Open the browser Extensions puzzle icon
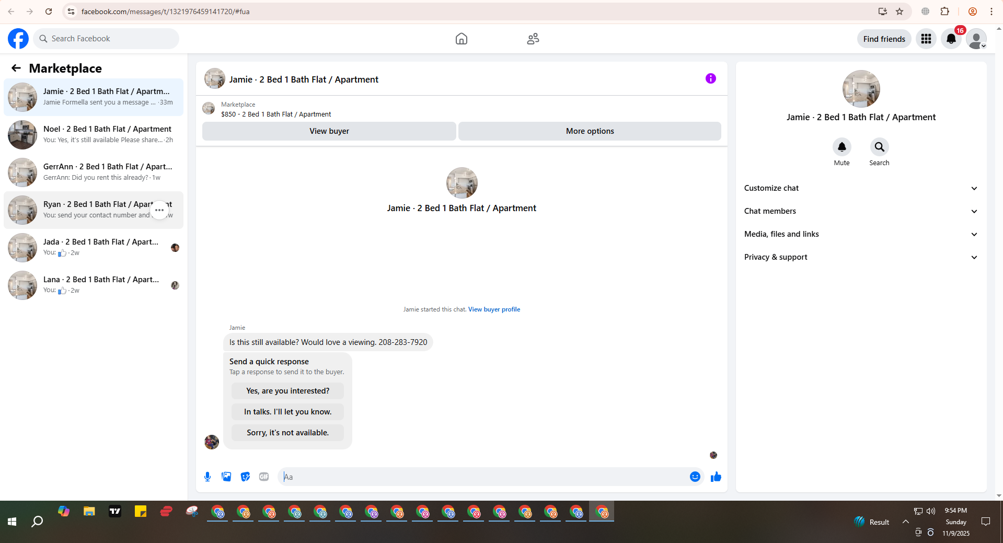Screen dimensions: 1003x543 point(945,11)
